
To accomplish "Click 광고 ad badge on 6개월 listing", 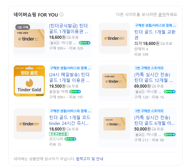I will [140, 134].
